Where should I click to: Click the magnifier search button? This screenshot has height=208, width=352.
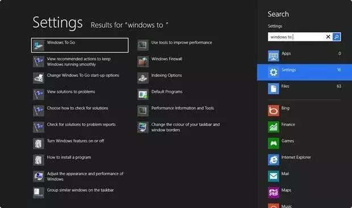(x=337, y=37)
